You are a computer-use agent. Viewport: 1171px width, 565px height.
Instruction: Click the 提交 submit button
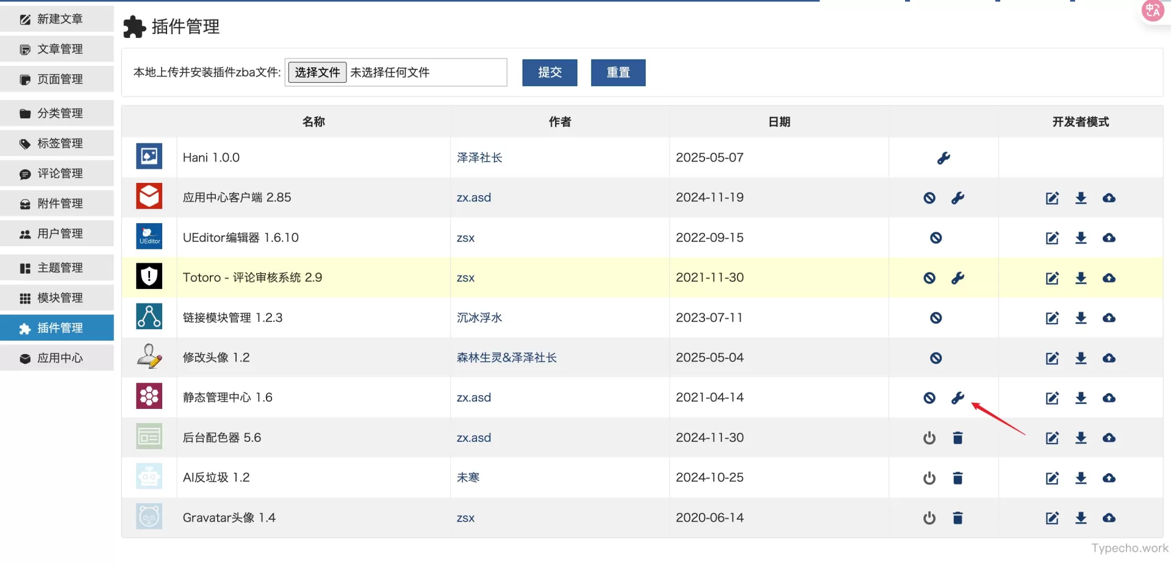pos(549,73)
